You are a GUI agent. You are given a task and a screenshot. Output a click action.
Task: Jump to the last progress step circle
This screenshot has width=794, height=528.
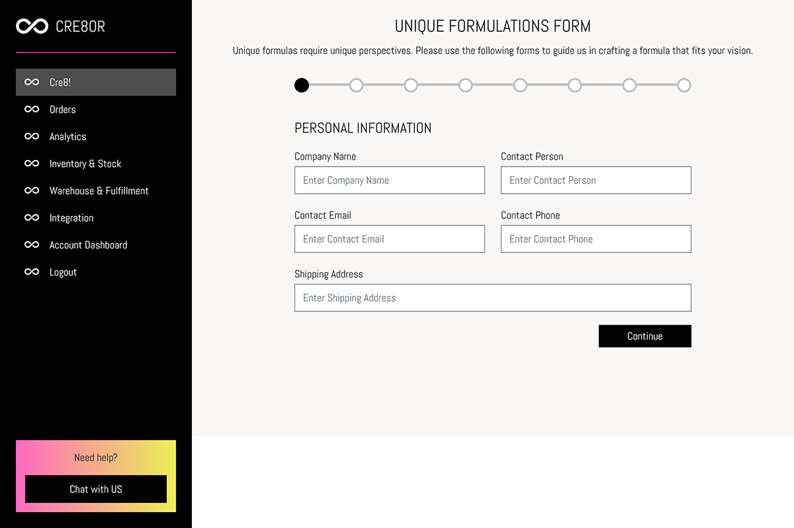coord(684,85)
